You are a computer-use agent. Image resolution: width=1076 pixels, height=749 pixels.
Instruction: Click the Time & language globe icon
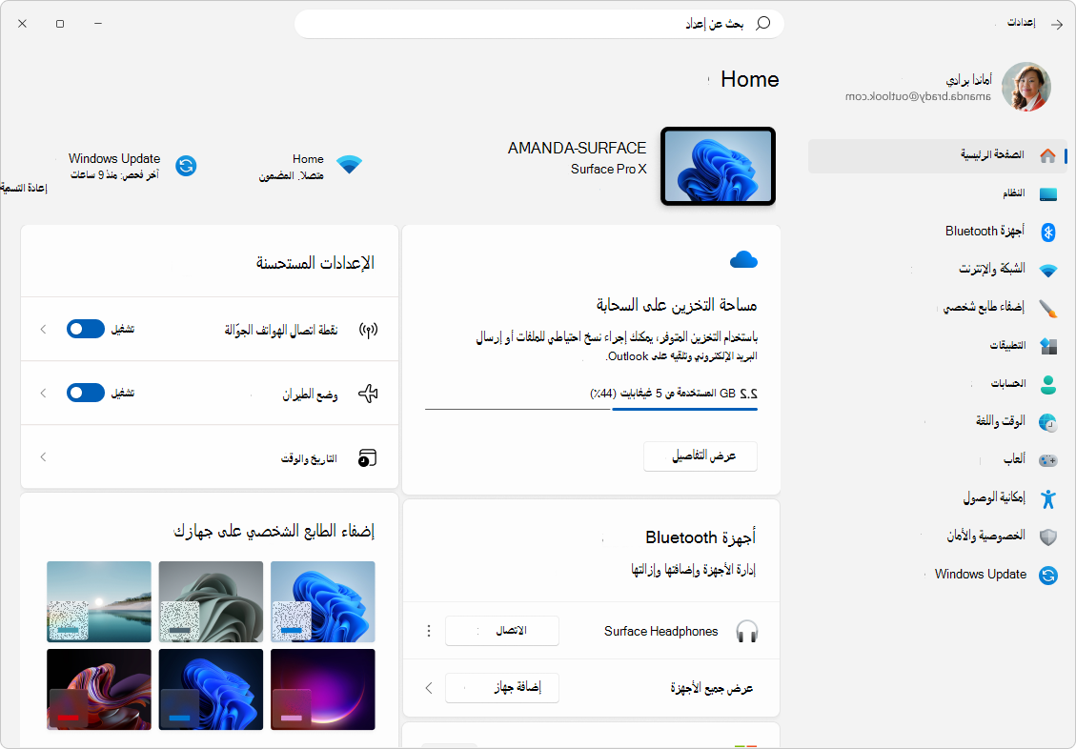1047,422
